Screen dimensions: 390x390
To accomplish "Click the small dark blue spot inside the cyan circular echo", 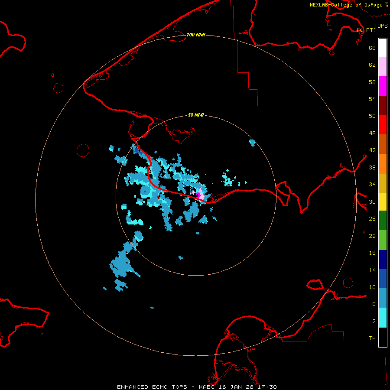I will tap(144, 191).
